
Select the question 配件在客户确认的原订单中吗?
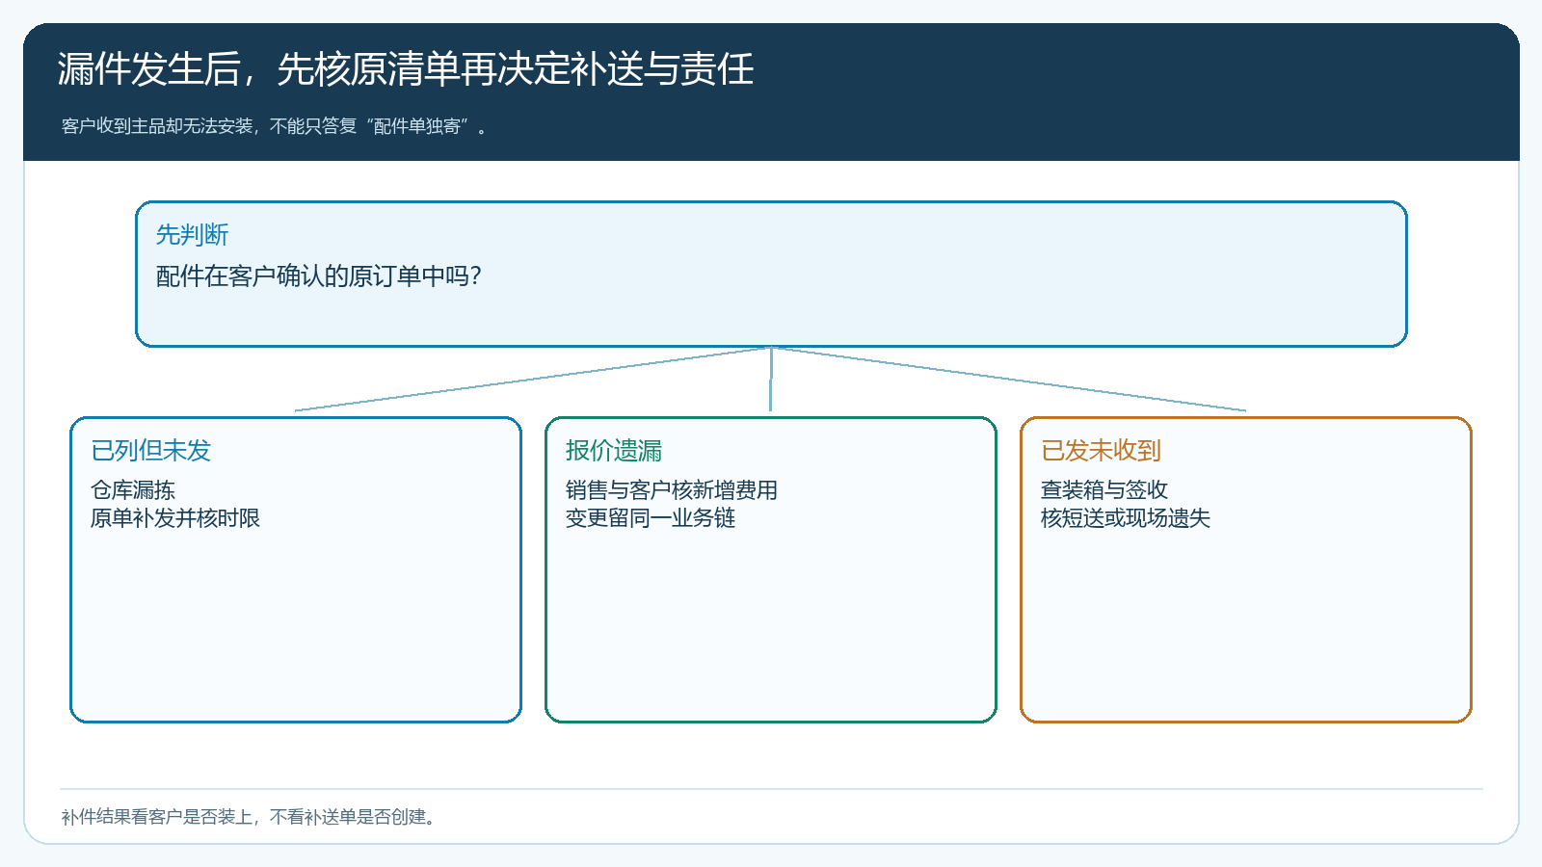(x=318, y=276)
